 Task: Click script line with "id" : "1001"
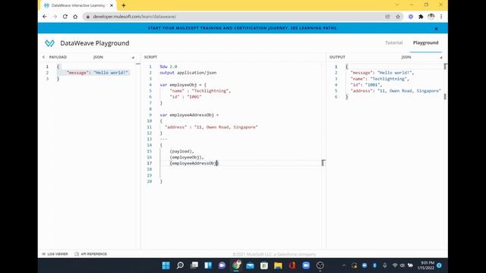coord(185,96)
